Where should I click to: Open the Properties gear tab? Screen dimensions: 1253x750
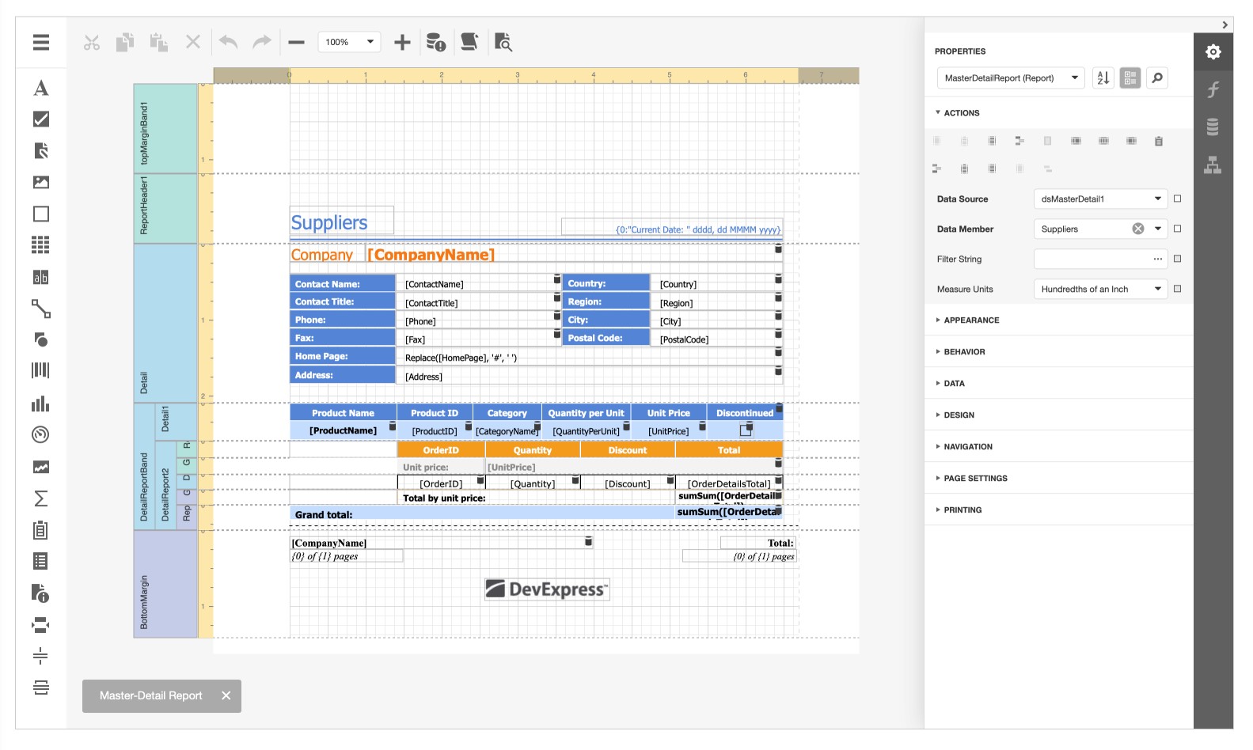1213,52
